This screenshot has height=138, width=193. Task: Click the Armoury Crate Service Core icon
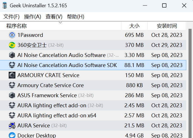tap(12, 85)
